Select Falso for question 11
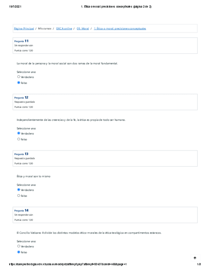Image resolution: width=210 pixels, height=271 pixels. pos(19,83)
